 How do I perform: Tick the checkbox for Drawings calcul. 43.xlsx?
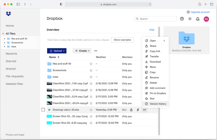(x=43, y=110)
